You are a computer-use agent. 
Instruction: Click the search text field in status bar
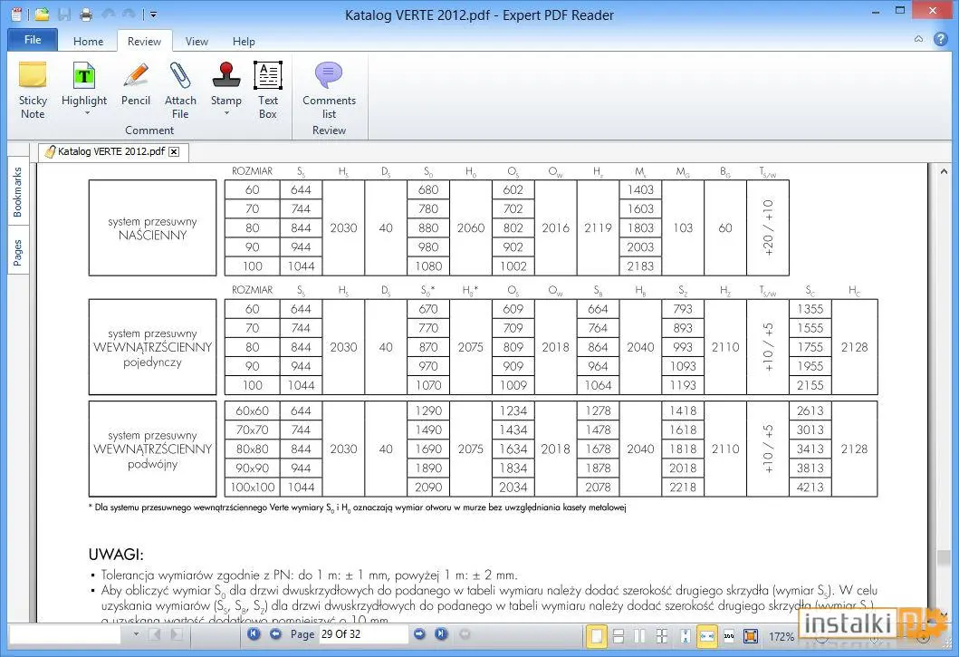tap(65, 634)
